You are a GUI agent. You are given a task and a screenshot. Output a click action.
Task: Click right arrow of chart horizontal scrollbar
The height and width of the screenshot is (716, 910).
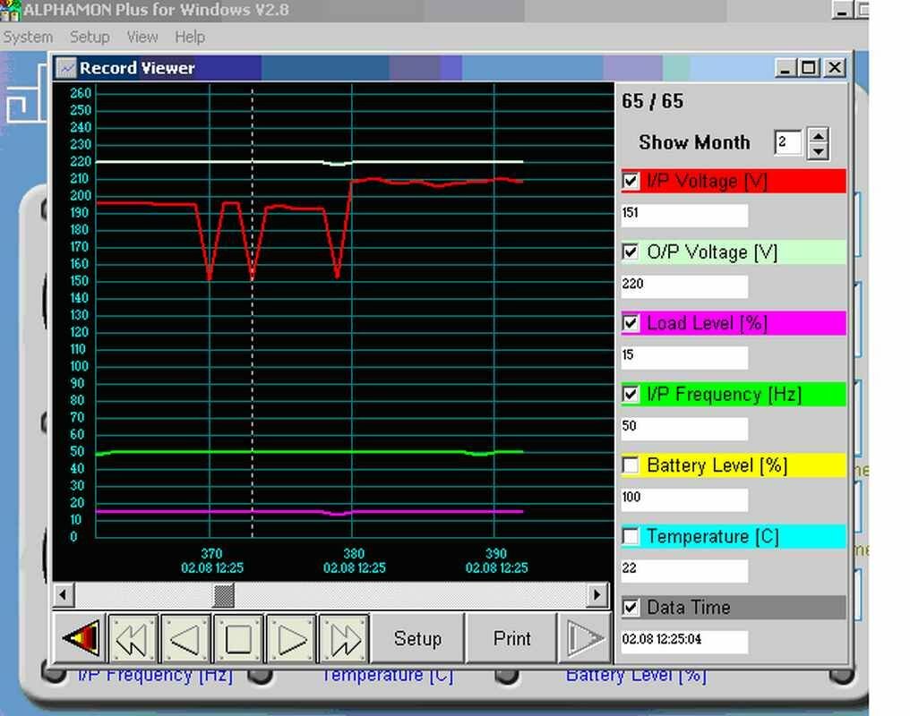point(598,594)
